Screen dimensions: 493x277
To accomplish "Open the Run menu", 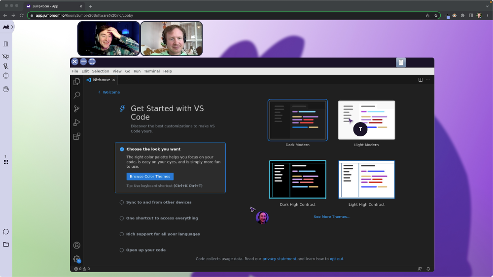I will click(137, 71).
